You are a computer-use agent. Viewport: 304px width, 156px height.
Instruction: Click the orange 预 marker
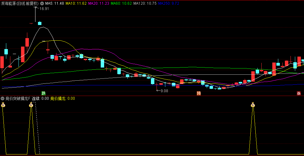click(x=199, y=93)
